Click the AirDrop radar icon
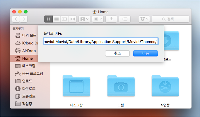Screen dimensions: 200x117 18,51
